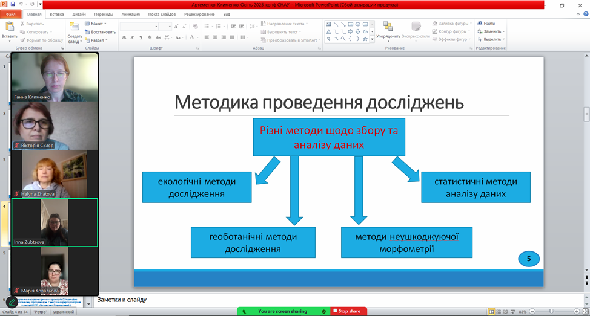Save the presentation from quick access toolbar

pos(12,4)
